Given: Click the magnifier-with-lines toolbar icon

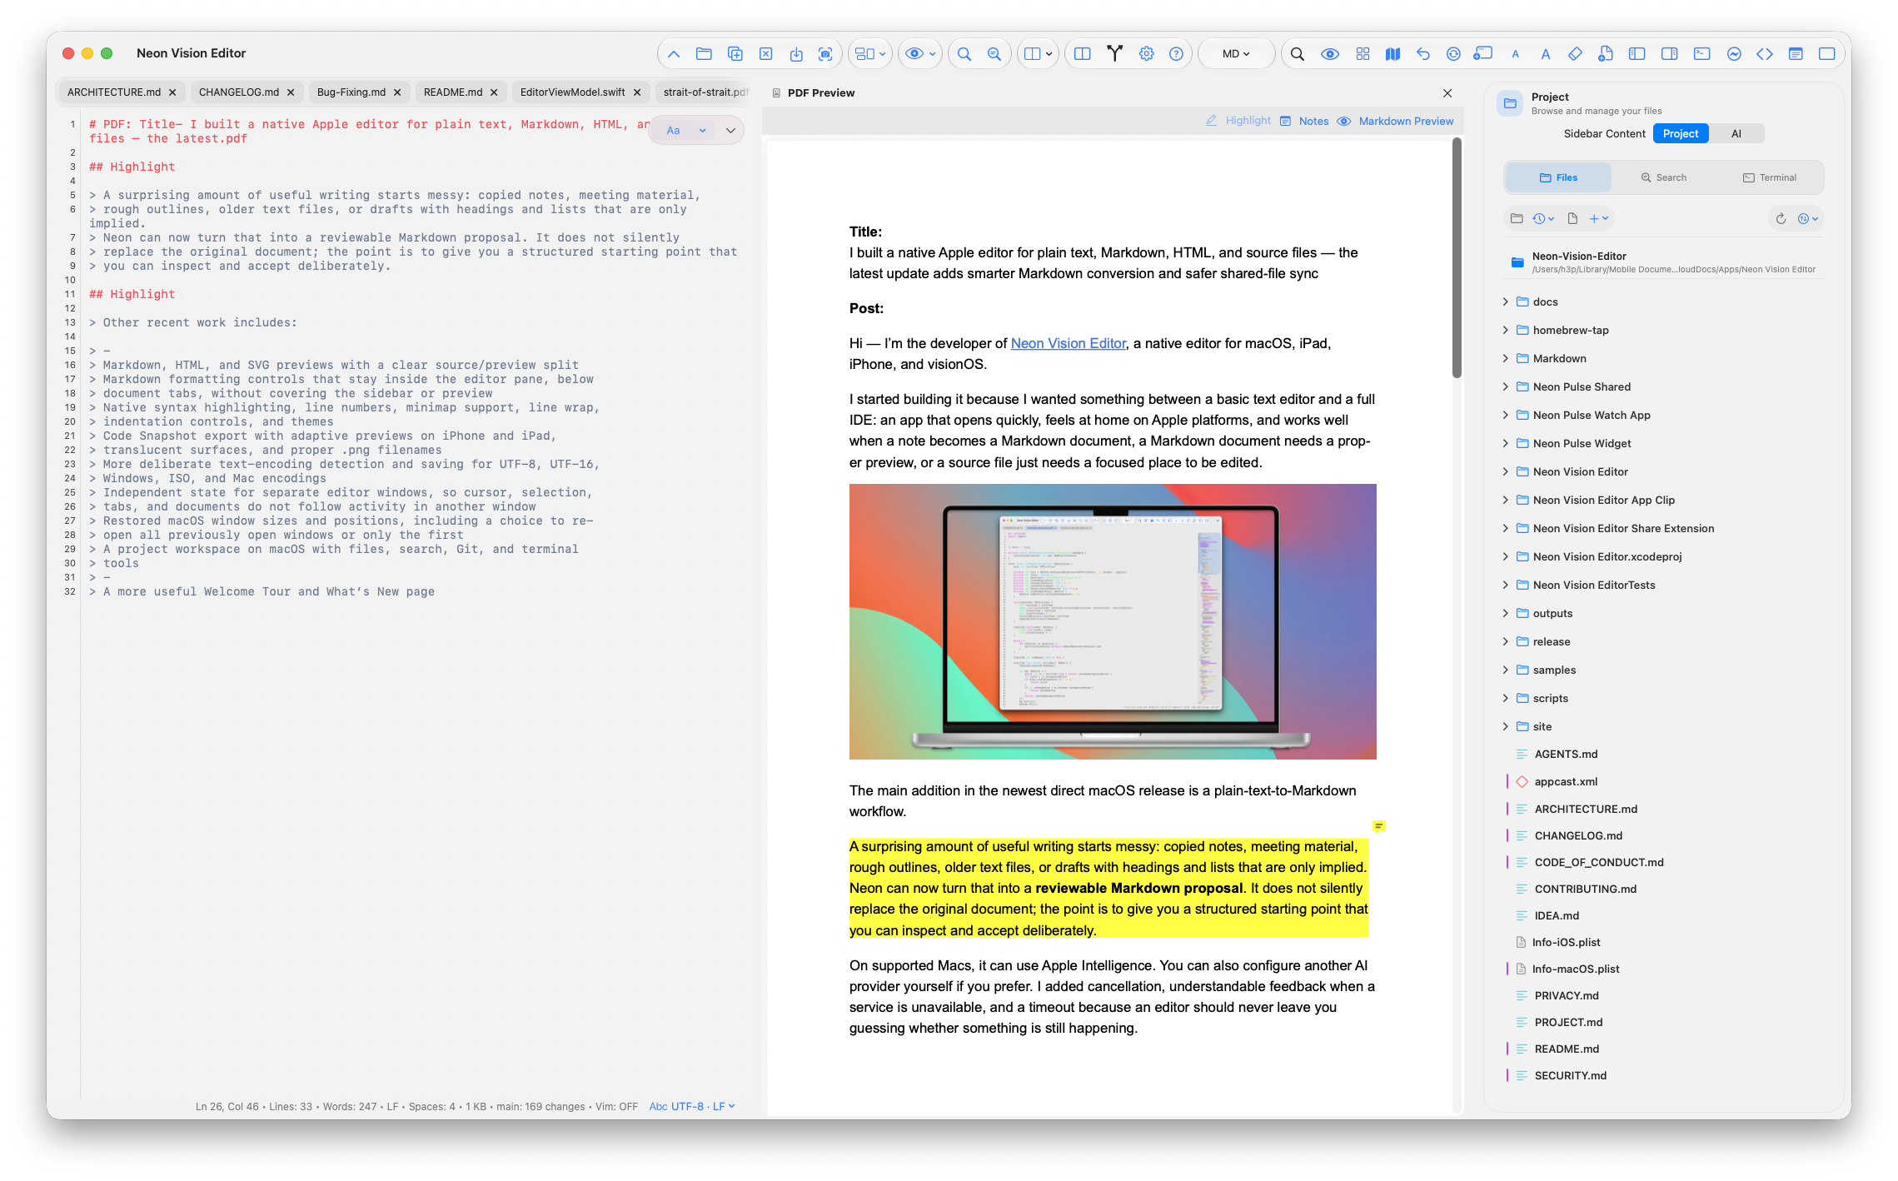Looking at the screenshot, I should (x=994, y=54).
